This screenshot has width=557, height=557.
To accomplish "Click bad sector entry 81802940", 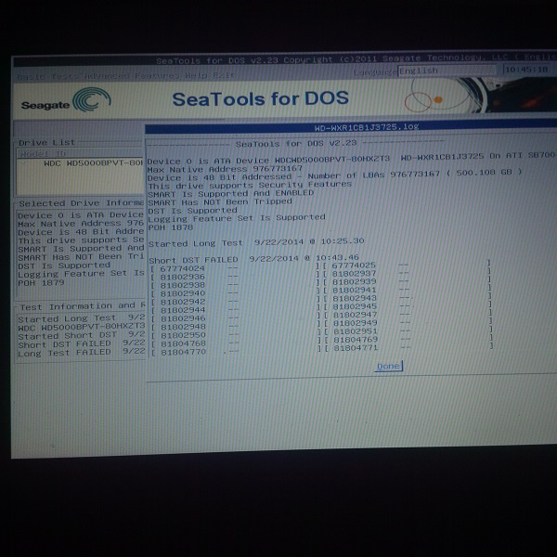I will click(x=183, y=293).
